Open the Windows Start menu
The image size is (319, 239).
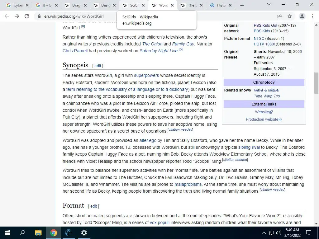click(x=7, y=233)
